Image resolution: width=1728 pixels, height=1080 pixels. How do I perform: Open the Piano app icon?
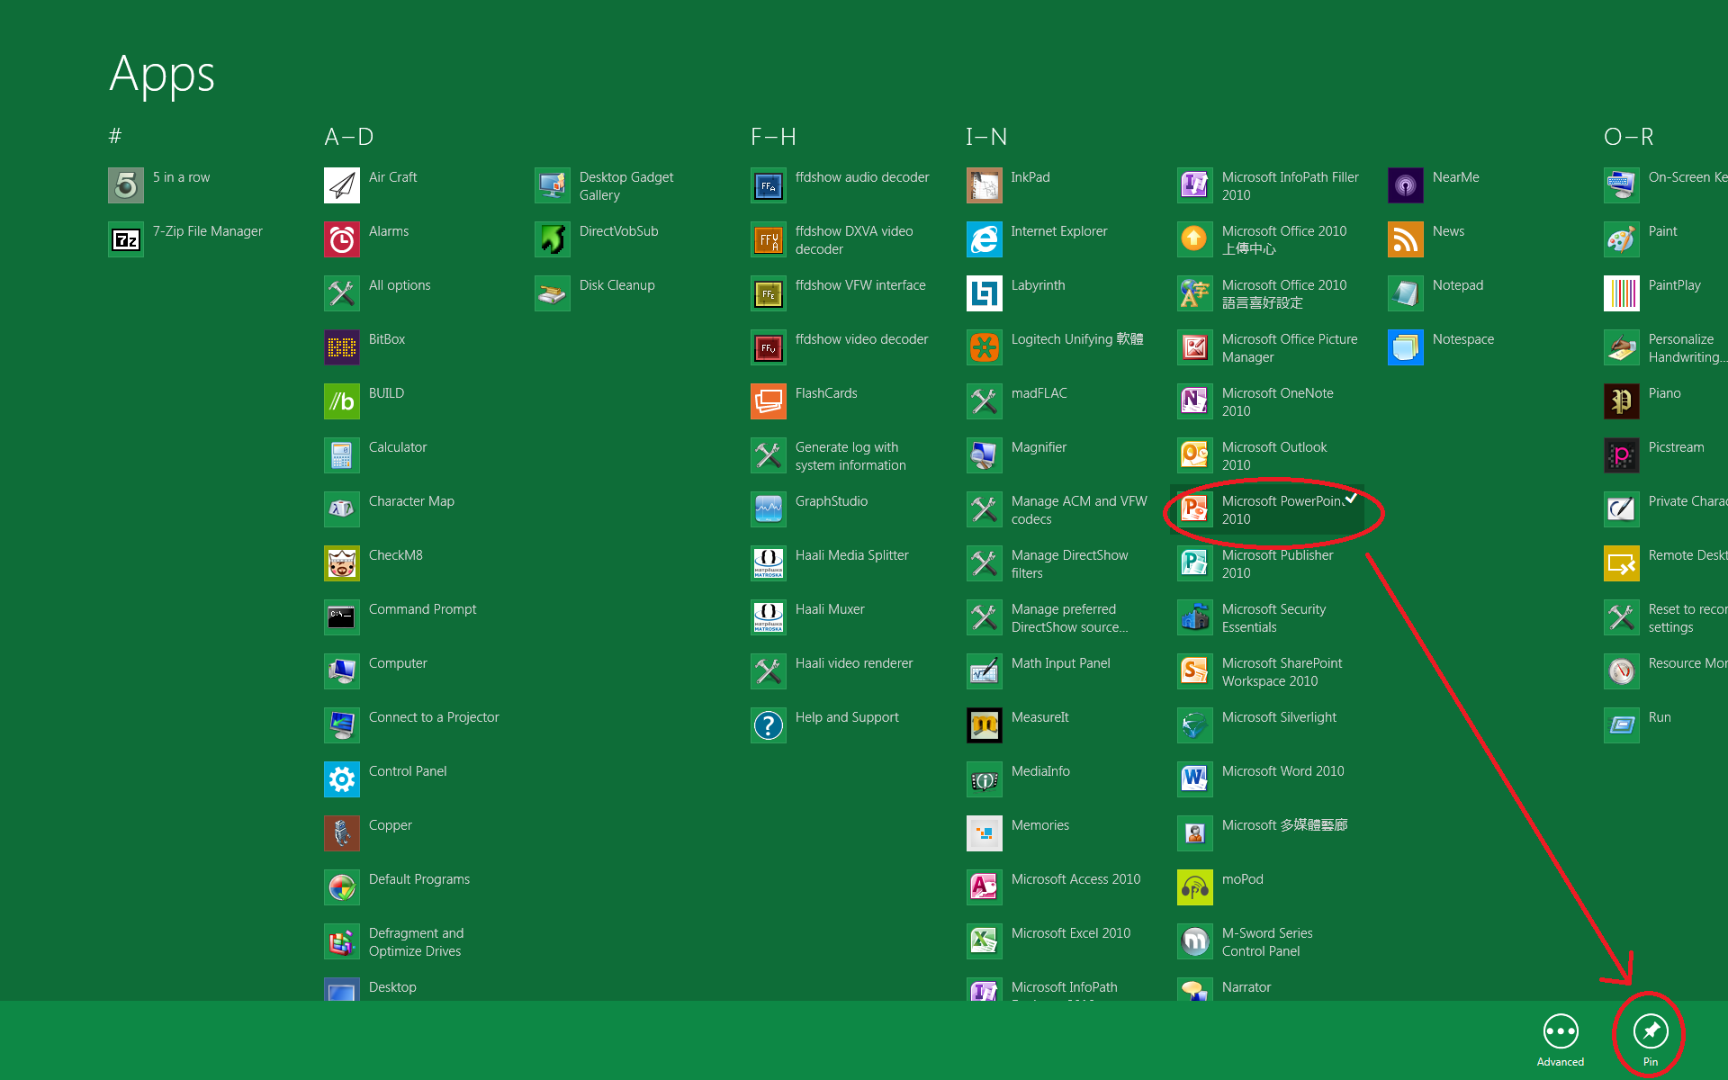pyautogui.click(x=1622, y=401)
